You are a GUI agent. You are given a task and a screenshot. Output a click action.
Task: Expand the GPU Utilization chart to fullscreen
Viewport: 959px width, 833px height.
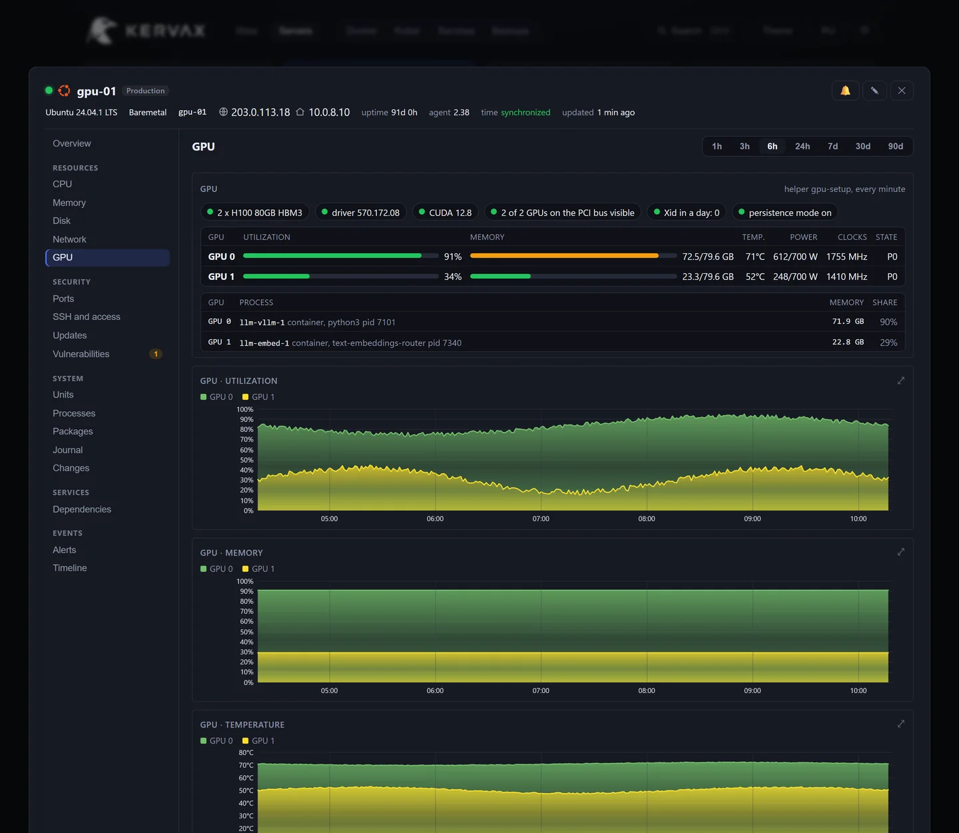click(x=901, y=381)
